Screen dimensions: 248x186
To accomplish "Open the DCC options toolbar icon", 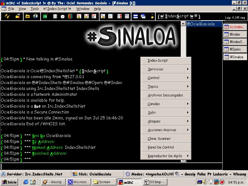I will pyautogui.click(x=94, y=16).
